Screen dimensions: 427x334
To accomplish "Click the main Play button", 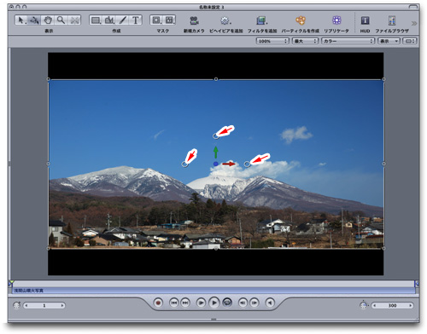I will pyautogui.click(x=214, y=302).
